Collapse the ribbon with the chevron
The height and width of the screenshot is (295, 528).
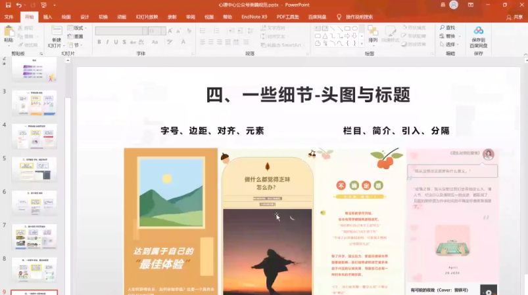pyautogui.click(x=525, y=54)
